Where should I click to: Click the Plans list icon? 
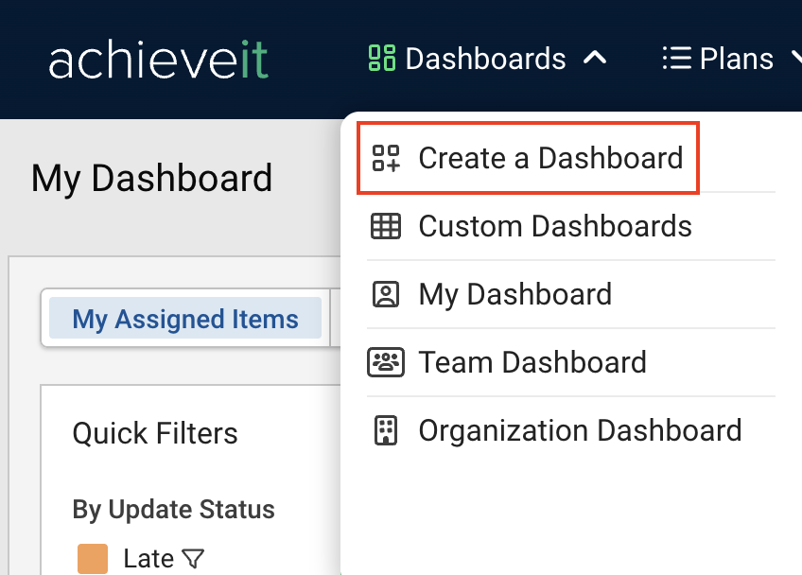pos(676,59)
